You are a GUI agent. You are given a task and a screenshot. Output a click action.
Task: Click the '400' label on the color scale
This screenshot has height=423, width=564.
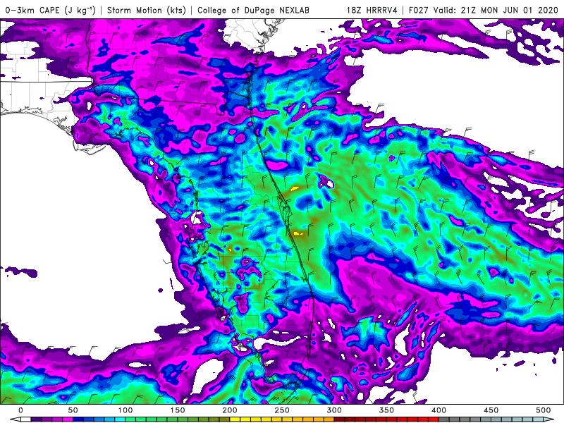click(439, 410)
